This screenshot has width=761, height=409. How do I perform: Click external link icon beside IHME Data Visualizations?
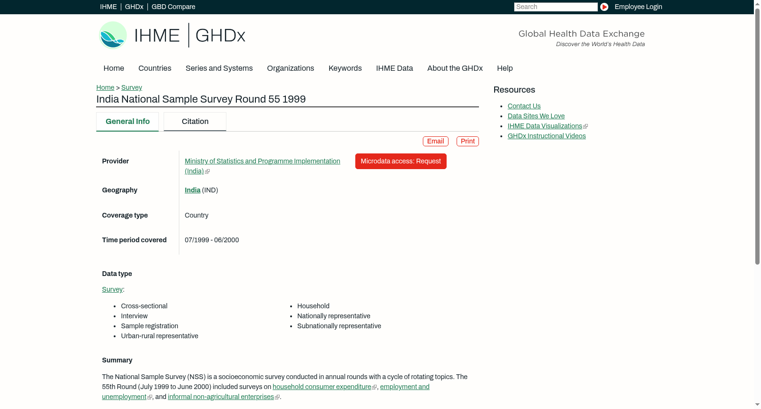[x=585, y=126]
